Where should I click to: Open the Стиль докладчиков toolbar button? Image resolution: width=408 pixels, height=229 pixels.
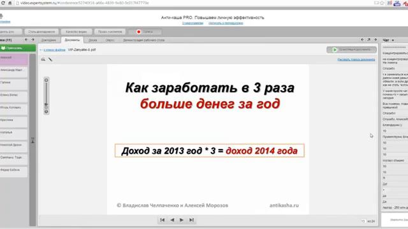pos(41,32)
